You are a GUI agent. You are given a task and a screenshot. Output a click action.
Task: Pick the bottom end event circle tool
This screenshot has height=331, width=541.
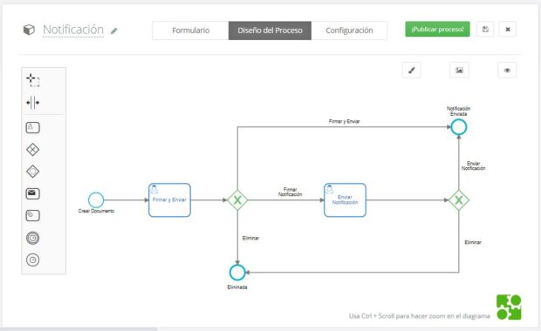(33, 260)
